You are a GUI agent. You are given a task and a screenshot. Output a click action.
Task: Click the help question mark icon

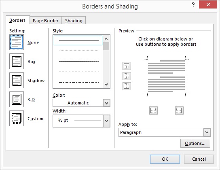(x=193, y=4)
